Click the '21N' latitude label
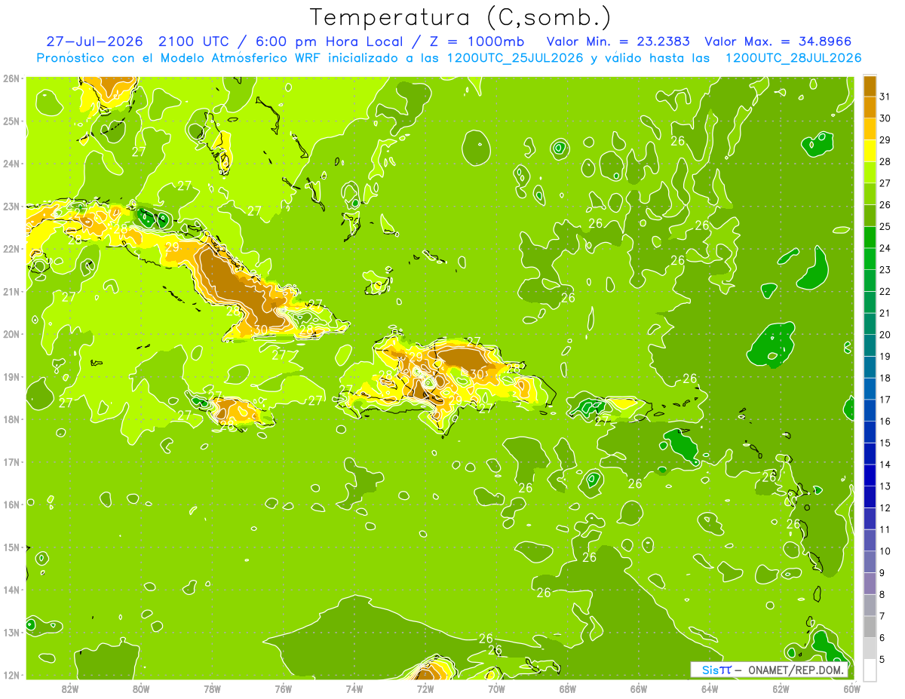This screenshot has height=699, width=905. click(x=12, y=291)
